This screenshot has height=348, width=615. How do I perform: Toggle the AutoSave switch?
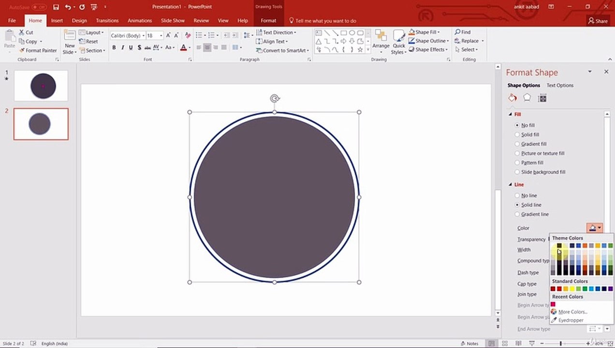[39, 7]
